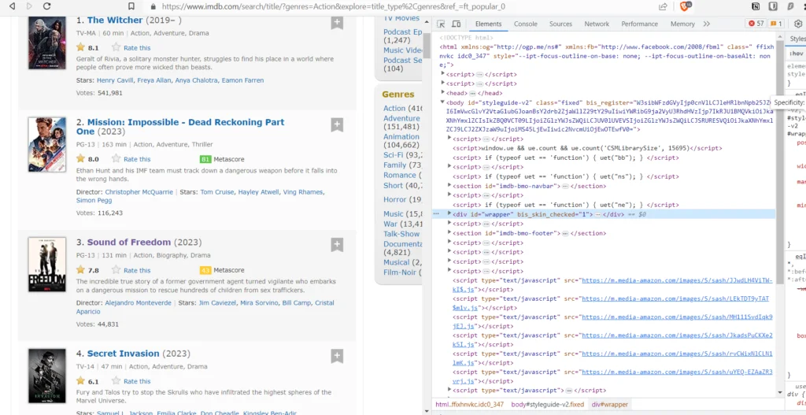Select the Film-Noir genre link
This screenshot has width=806, height=415.
coord(399,272)
